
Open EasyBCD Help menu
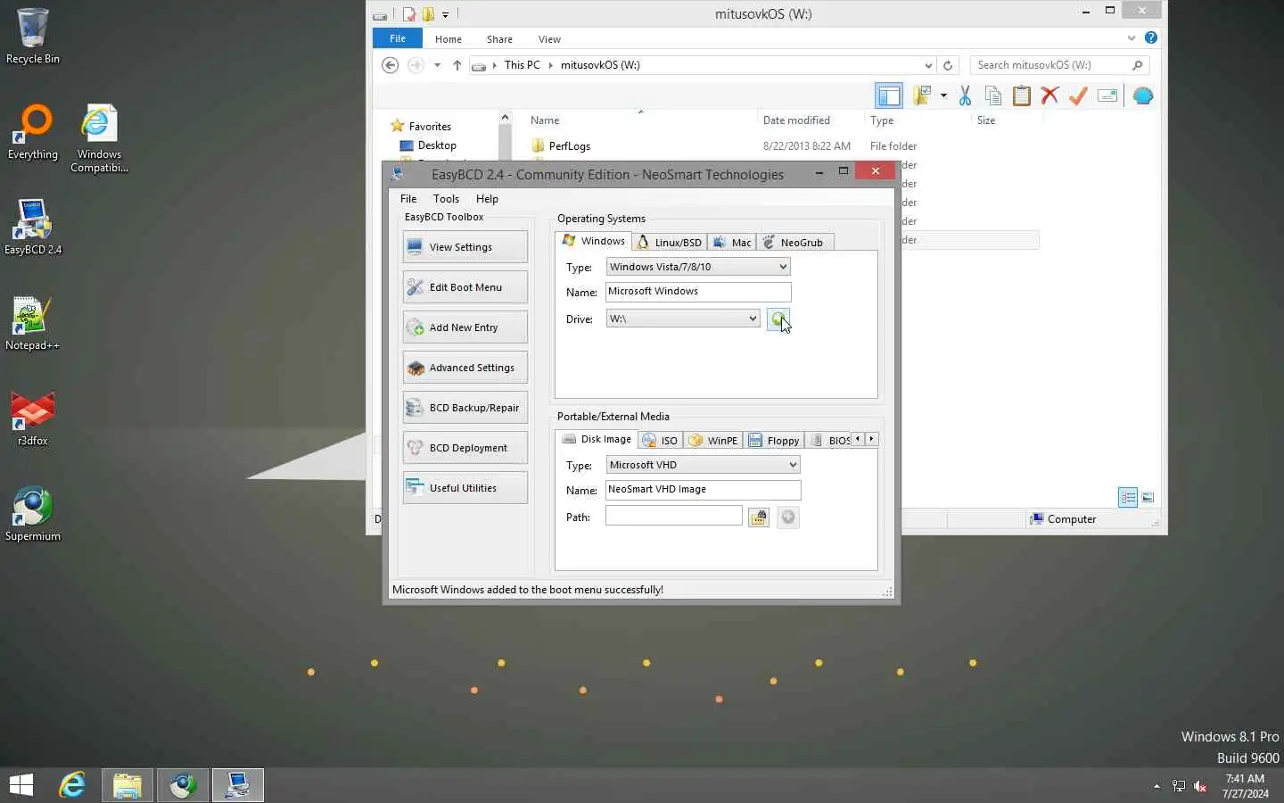[487, 199]
